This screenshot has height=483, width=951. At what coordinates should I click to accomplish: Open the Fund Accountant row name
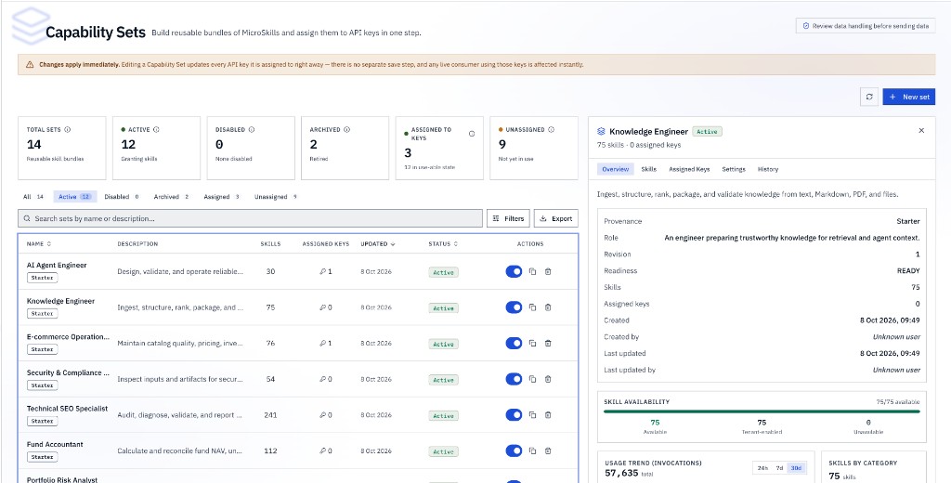tap(55, 444)
